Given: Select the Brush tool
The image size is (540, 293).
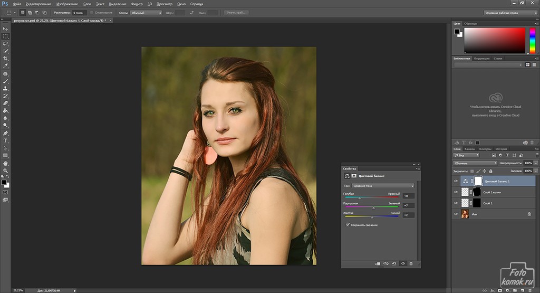Looking at the screenshot, I should (x=5, y=81).
